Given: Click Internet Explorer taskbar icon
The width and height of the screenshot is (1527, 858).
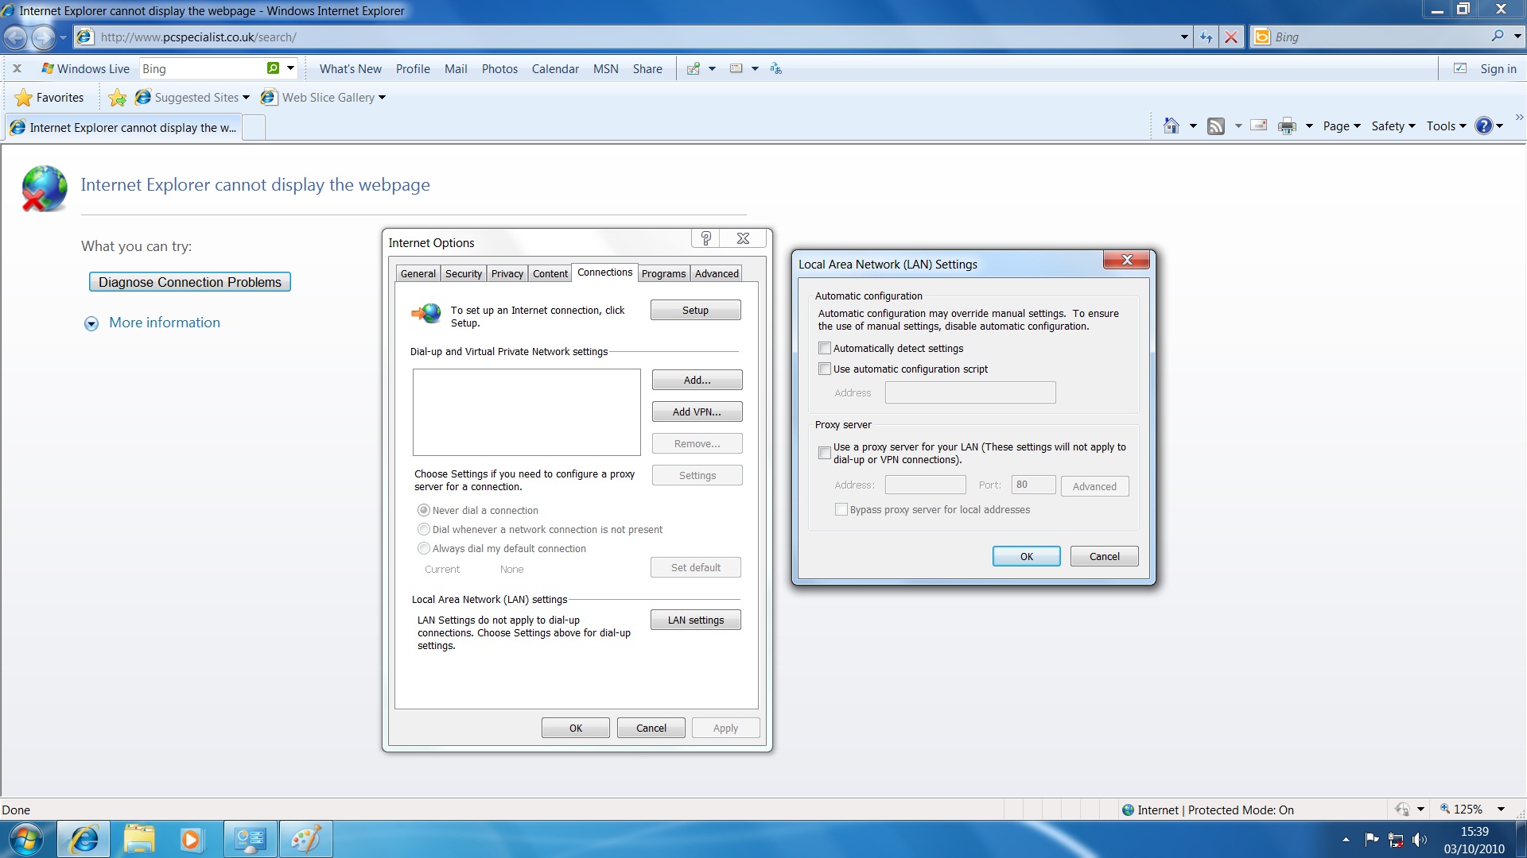Looking at the screenshot, I should tap(84, 839).
